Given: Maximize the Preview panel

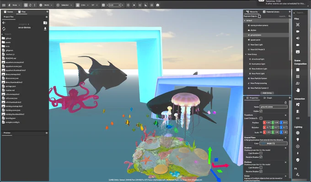Looking at the screenshot, I should (x=47, y=133).
